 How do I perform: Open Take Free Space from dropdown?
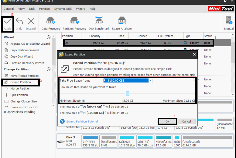(150, 81)
